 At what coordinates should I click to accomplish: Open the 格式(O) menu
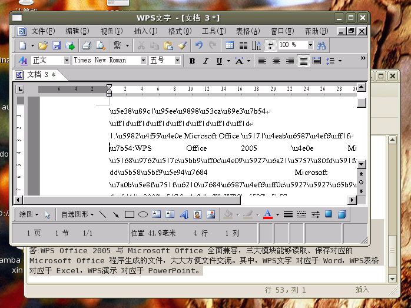click(x=180, y=31)
